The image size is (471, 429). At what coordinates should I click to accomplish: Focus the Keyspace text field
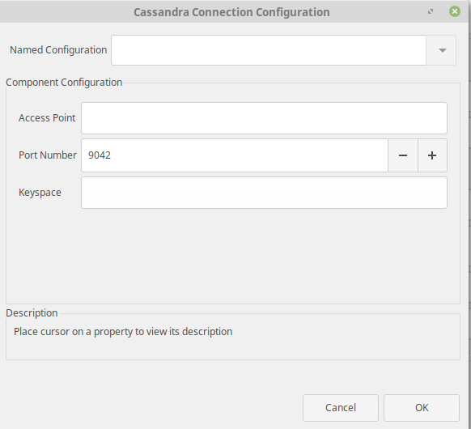tap(264, 193)
